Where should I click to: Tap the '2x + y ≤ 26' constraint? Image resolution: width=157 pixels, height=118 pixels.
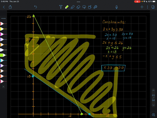[x=113, y=43]
